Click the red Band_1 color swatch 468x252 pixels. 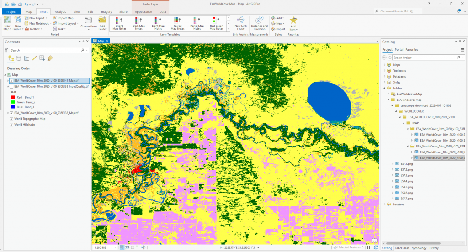(13, 97)
